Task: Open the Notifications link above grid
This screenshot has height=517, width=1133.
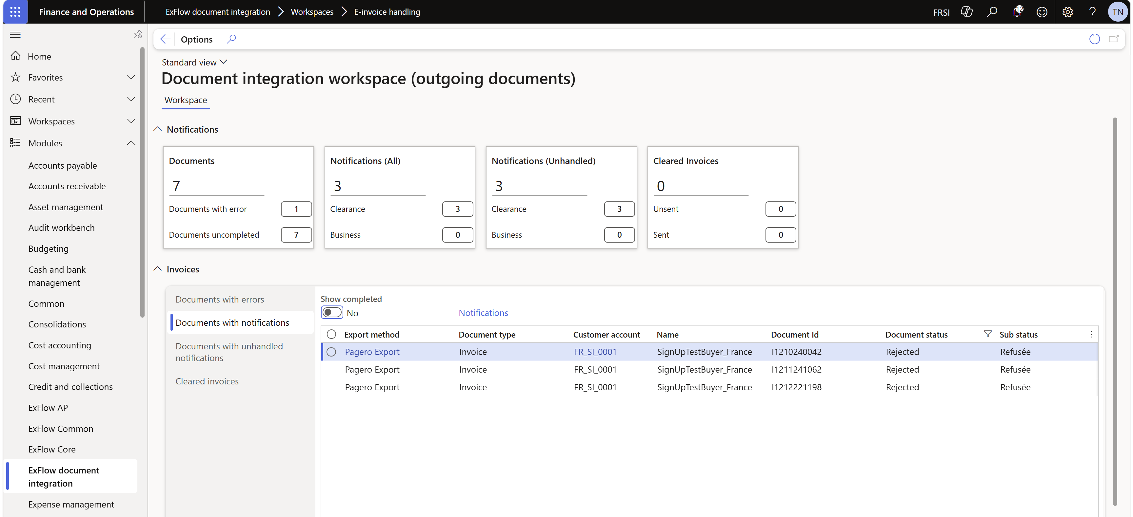Action: 483,313
